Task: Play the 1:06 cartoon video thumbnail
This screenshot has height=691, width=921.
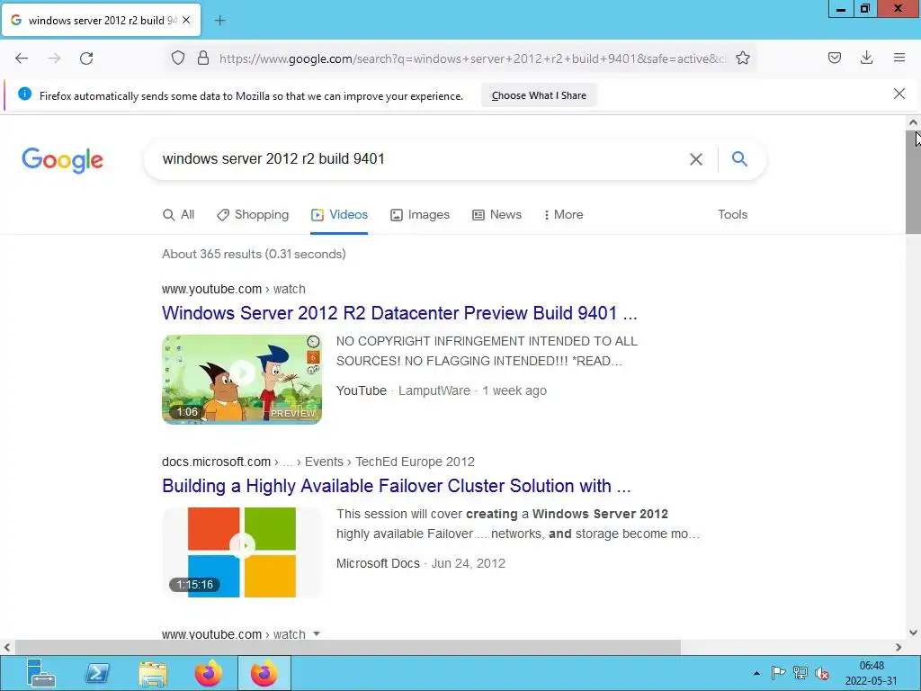Action: (x=242, y=379)
